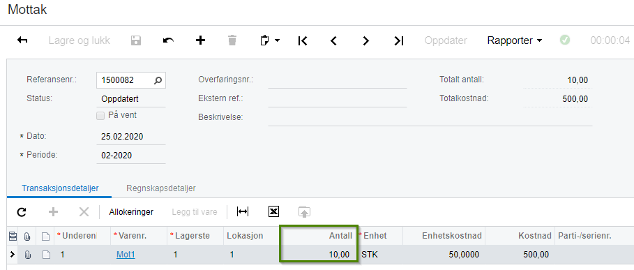The height and width of the screenshot is (270, 634).
Task: Export the grid to Excel
Action: 273,211
